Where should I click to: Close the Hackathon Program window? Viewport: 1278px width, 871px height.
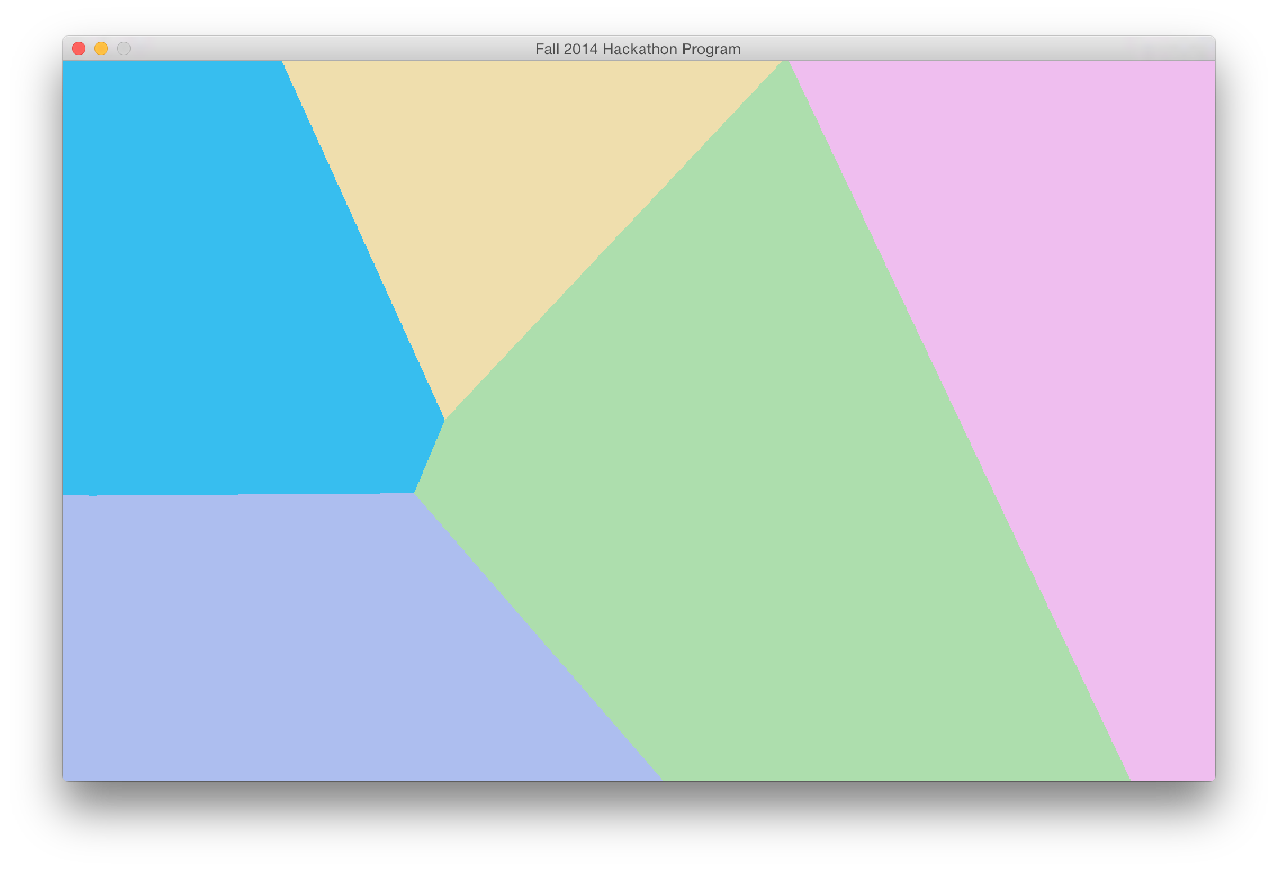point(79,49)
